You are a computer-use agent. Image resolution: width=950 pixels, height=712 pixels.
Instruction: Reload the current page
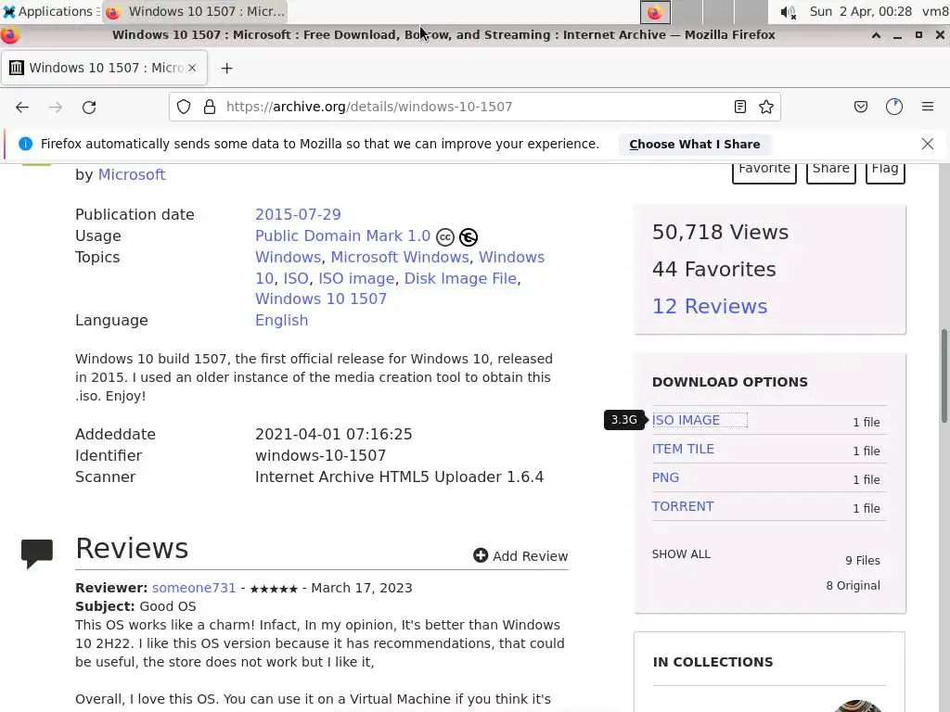[89, 108]
